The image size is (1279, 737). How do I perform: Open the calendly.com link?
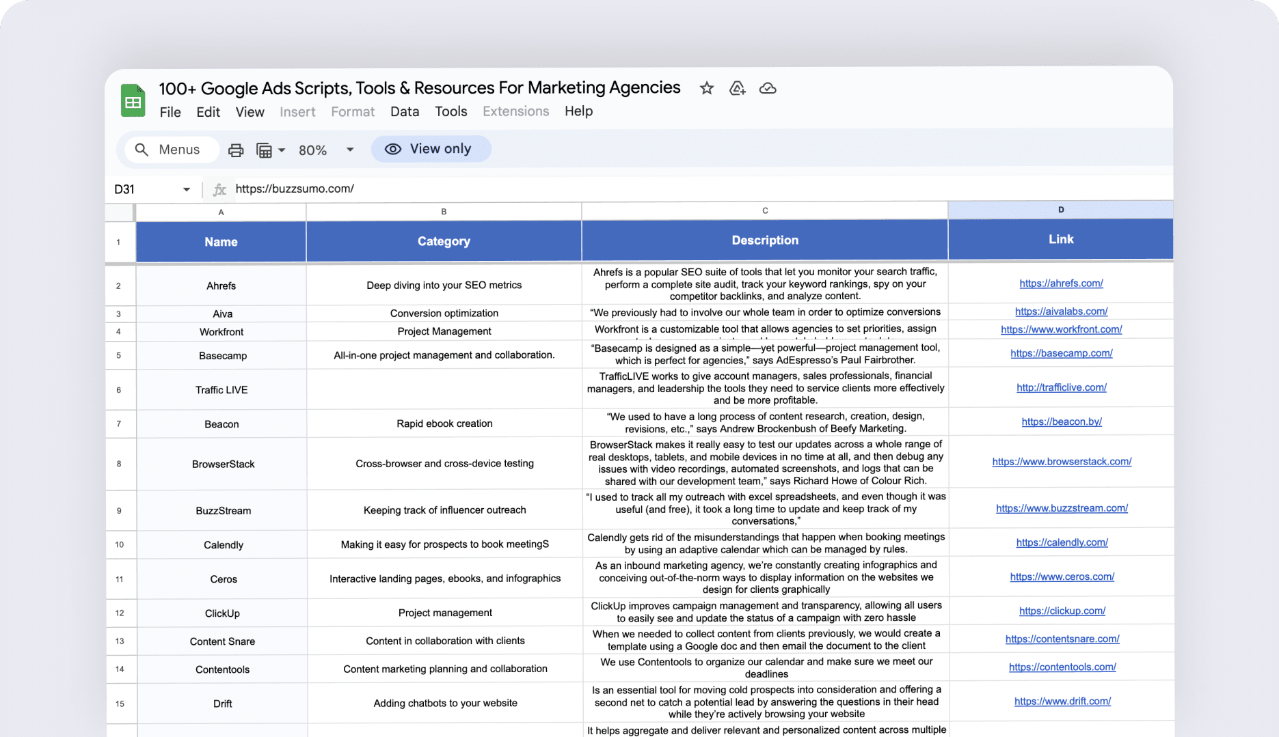pos(1062,542)
